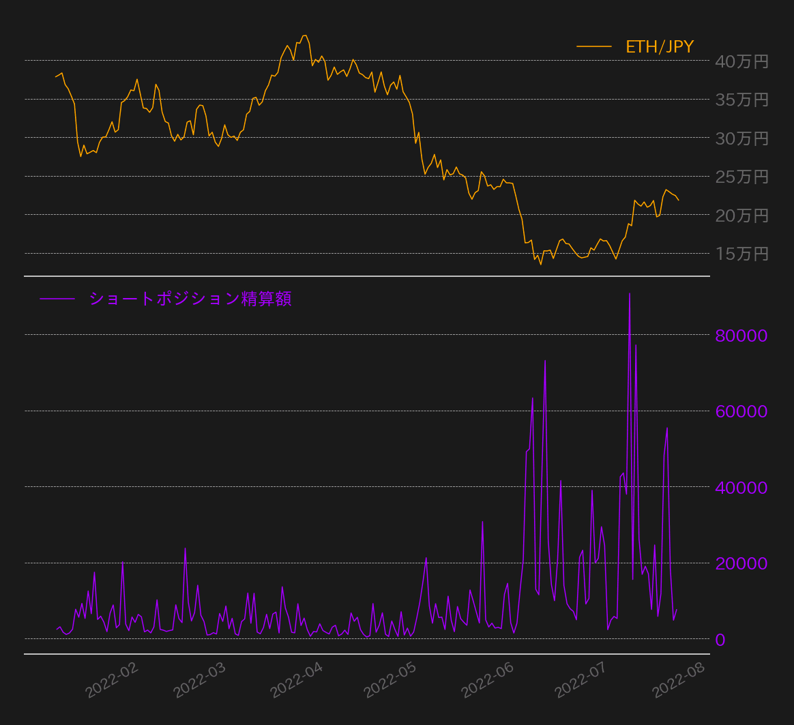Image resolution: width=794 pixels, height=725 pixels.
Task: Select the purple short position legend swatch
Action: (x=57, y=299)
